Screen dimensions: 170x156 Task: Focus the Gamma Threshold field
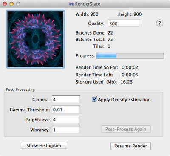tap(66, 110)
